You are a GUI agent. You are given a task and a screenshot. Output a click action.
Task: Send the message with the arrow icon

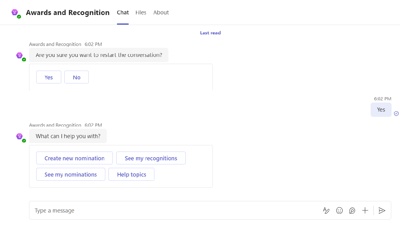382,211
